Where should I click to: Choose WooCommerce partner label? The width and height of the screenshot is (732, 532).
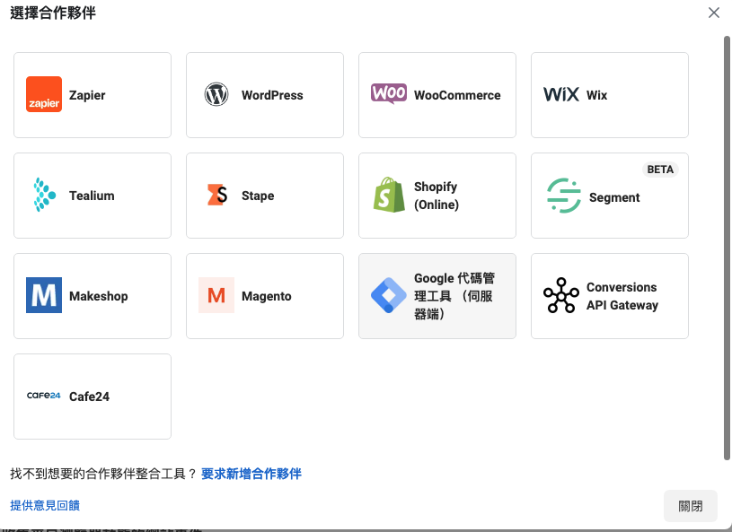click(457, 95)
